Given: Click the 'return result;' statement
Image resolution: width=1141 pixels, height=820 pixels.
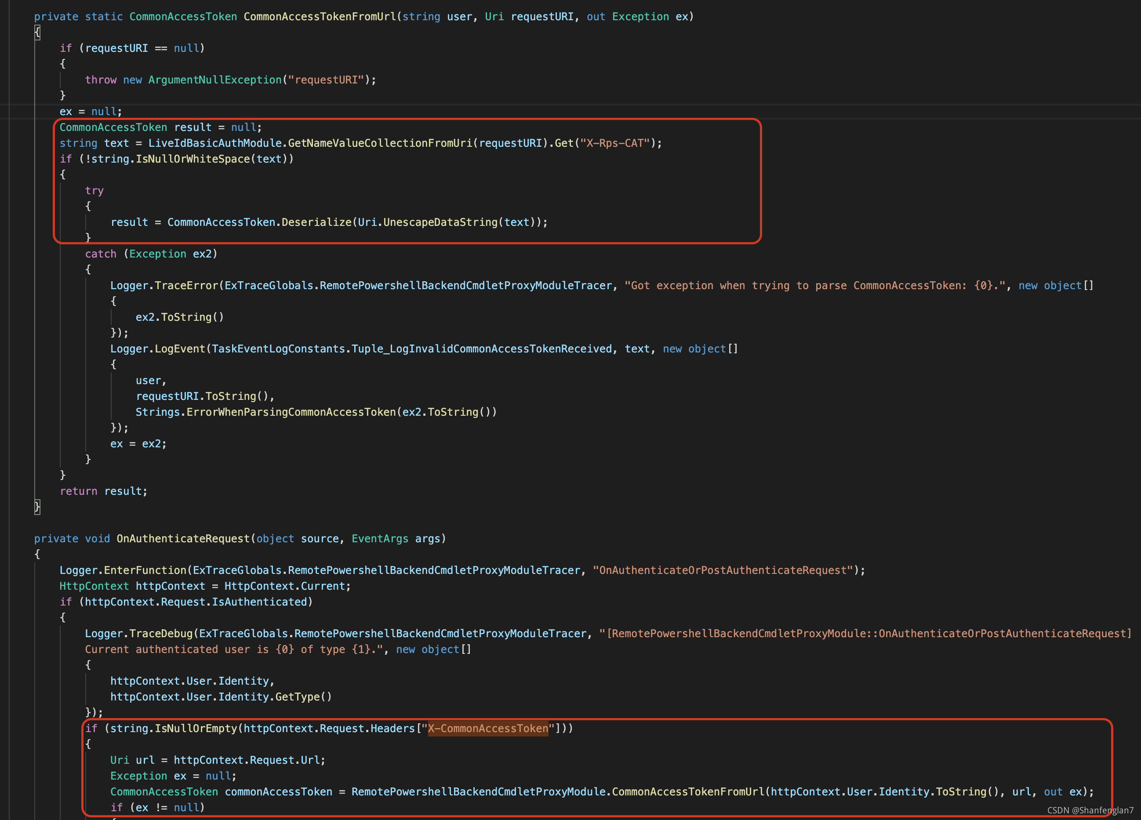Looking at the screenshot, I should pyautogui.click(x=104, y=491).
